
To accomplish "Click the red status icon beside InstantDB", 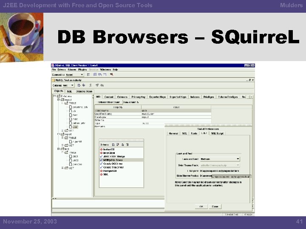I will coord(101,149).
